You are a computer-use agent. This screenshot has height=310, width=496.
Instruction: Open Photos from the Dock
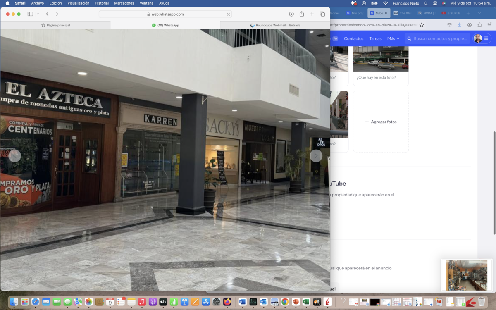pyautogui.click(x=88, y=302)
